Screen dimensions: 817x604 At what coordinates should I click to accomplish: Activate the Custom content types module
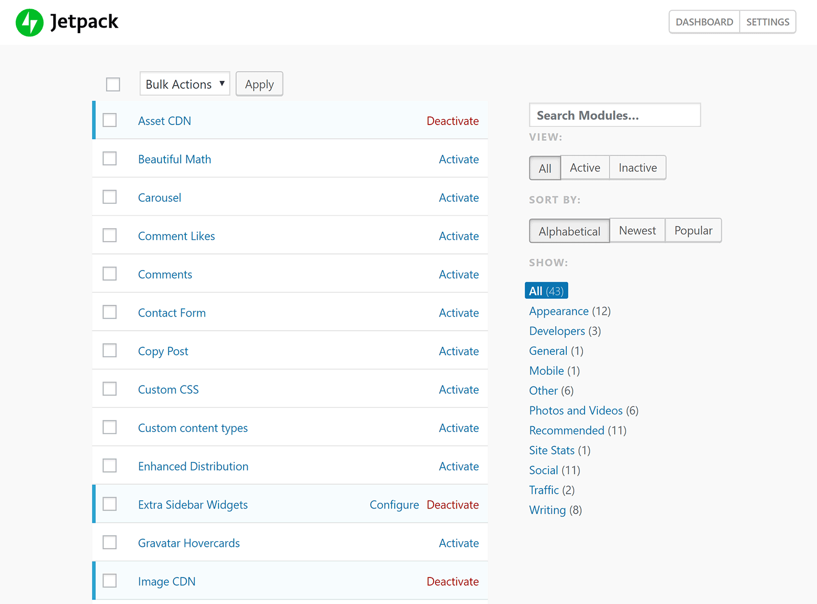point(459,428)
